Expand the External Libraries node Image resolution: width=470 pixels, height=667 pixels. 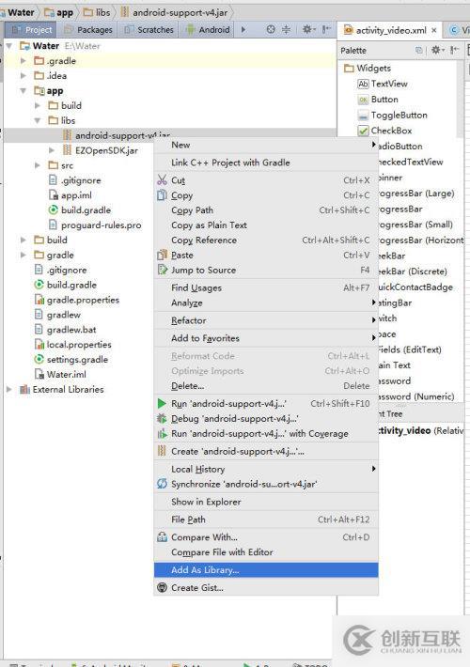[x=9, y=389]
